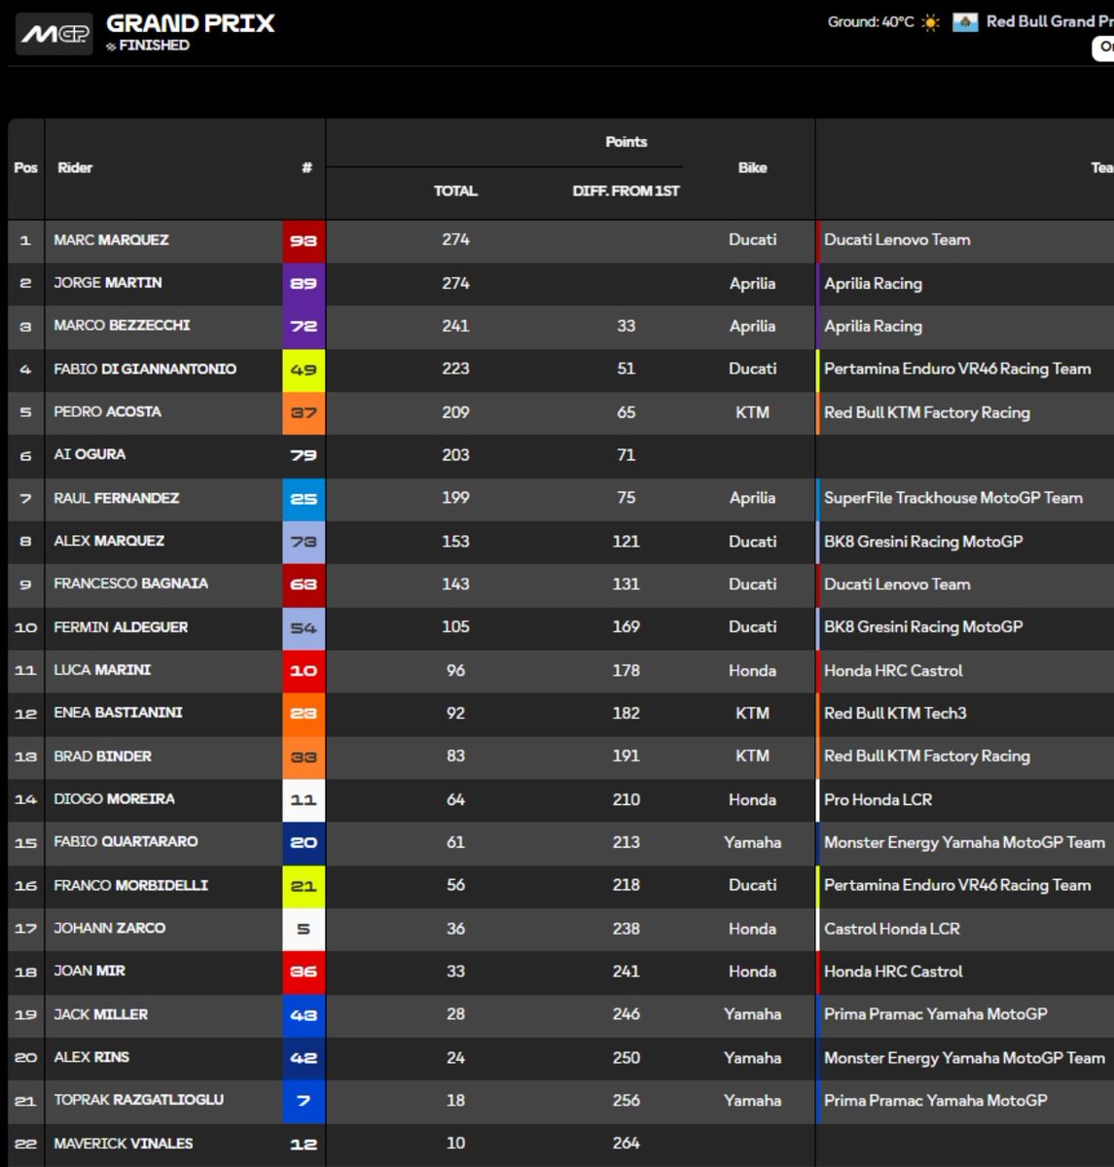This screenshot has height=1167, width=1114.
Task: Open rider ALEX MARQUEZ
Action: [x=109, y=541]
